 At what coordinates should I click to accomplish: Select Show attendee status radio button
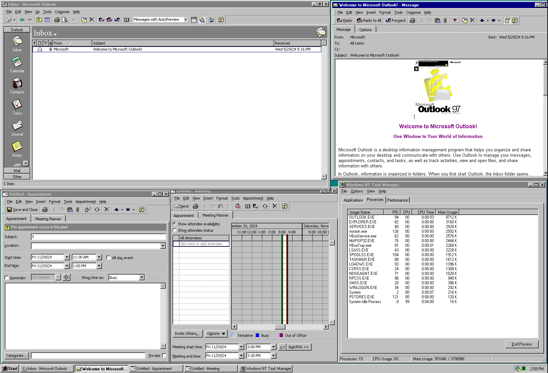tap(174, 230)
